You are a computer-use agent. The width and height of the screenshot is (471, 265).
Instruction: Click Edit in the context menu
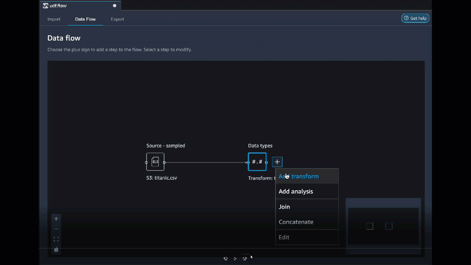284,237
